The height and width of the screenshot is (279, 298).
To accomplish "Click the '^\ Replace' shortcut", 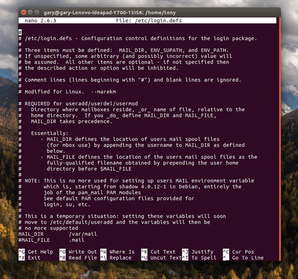I will pyautogui.click(x=116, y=258).
